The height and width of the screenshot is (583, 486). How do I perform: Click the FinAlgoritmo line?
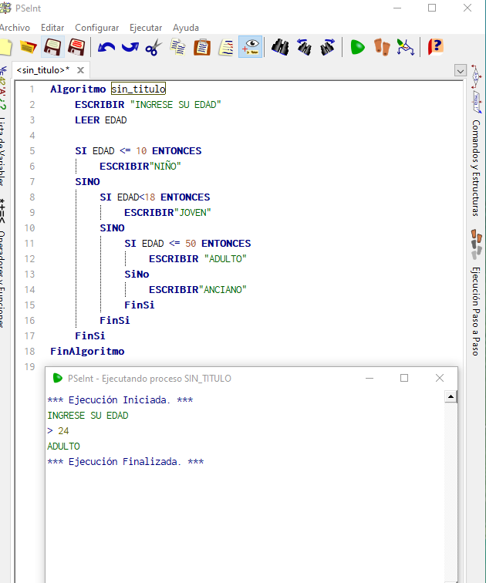coord(87,352)
